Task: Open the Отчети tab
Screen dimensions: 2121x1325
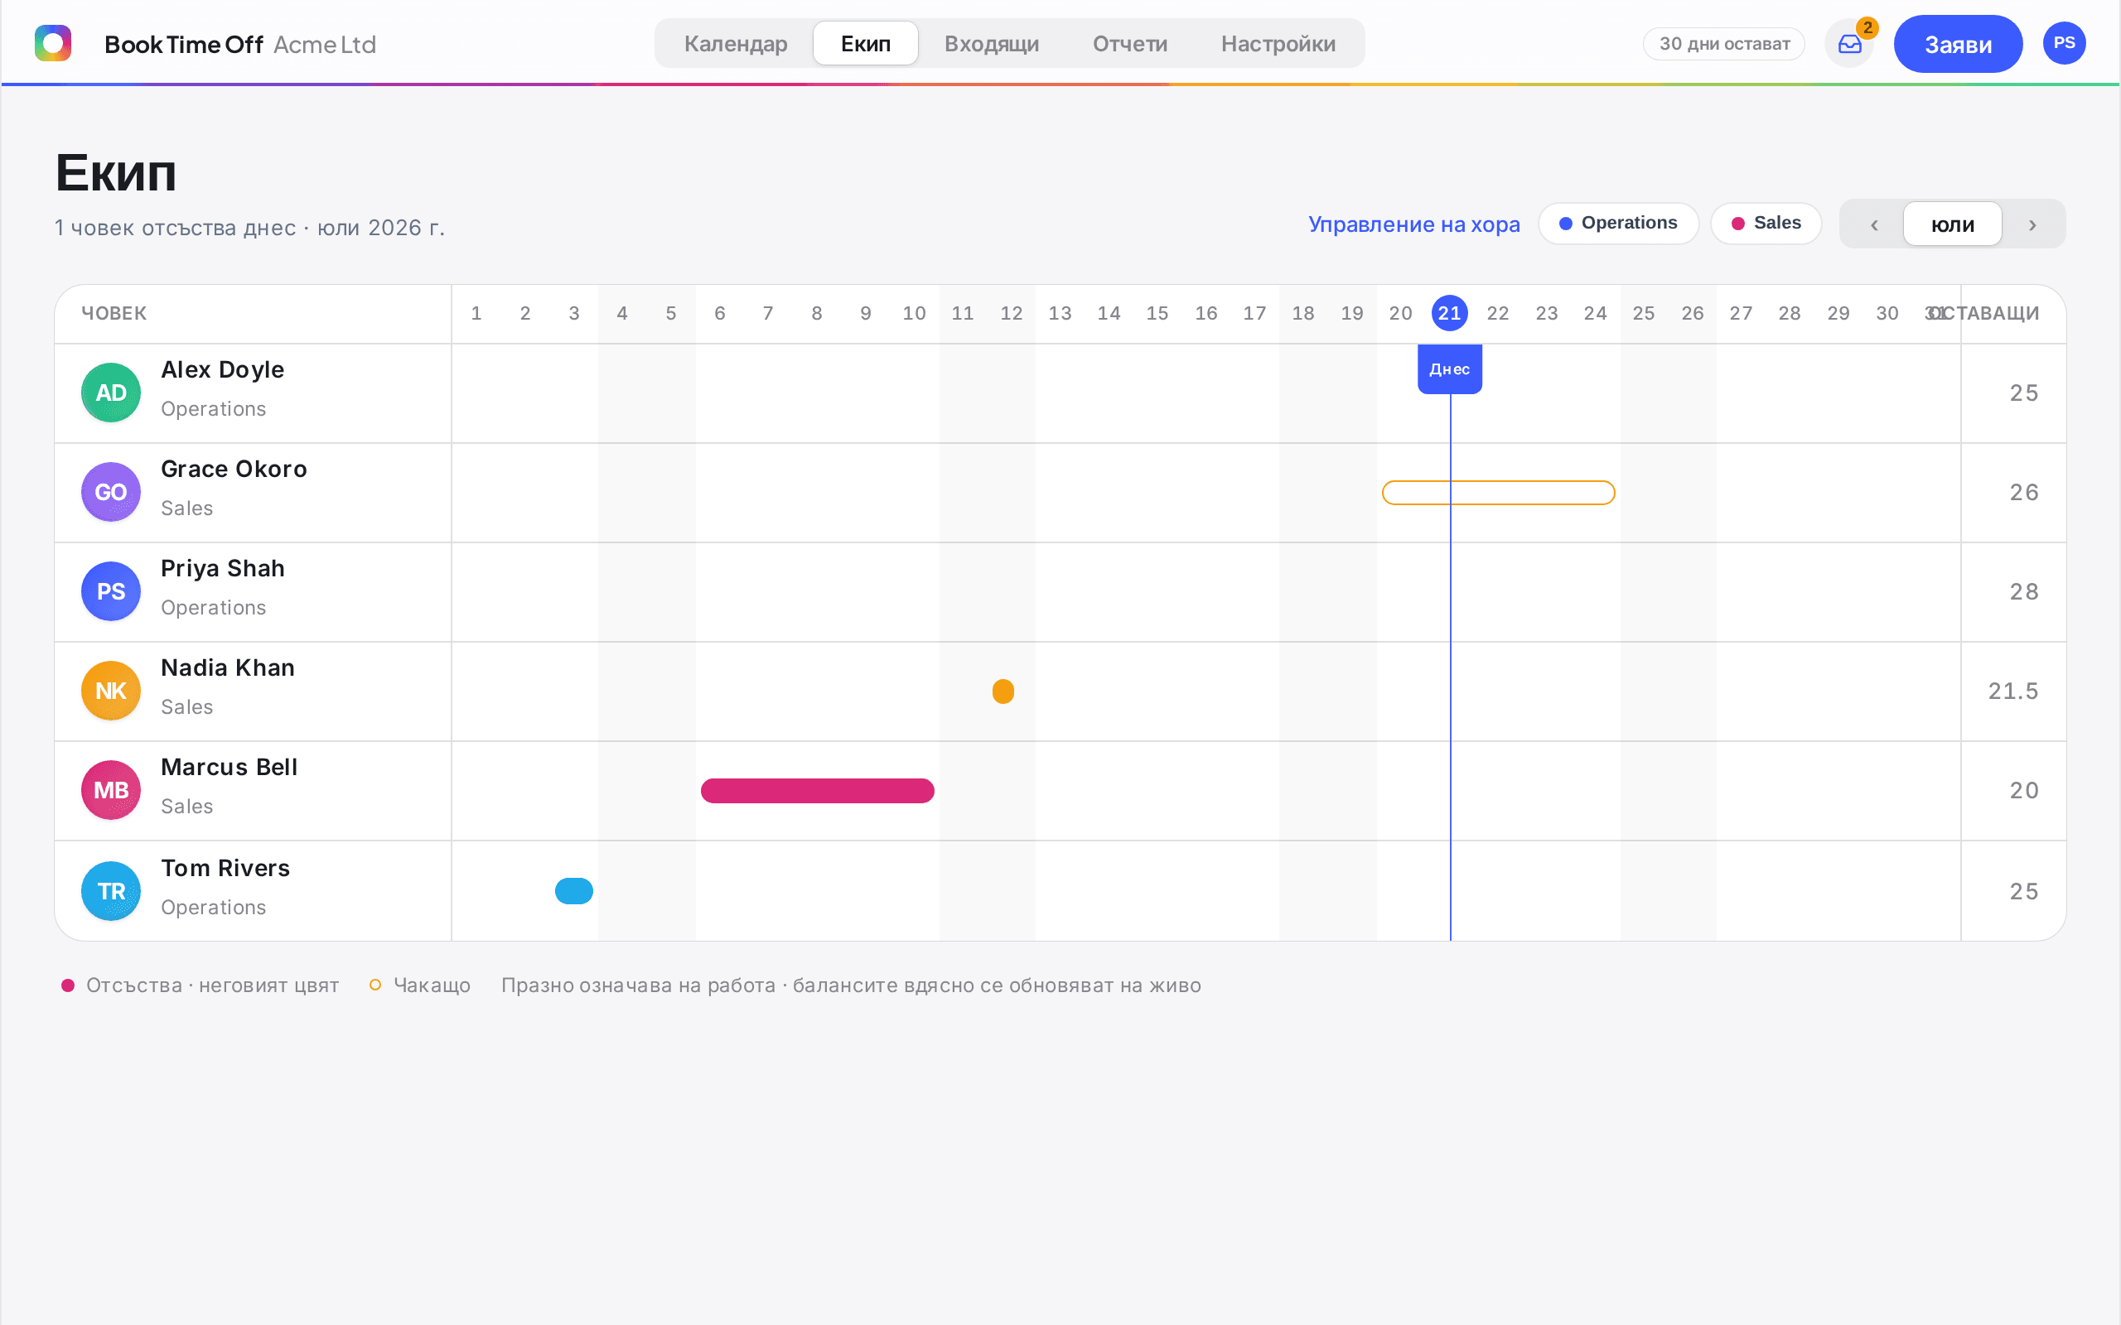Action: 1130,44
